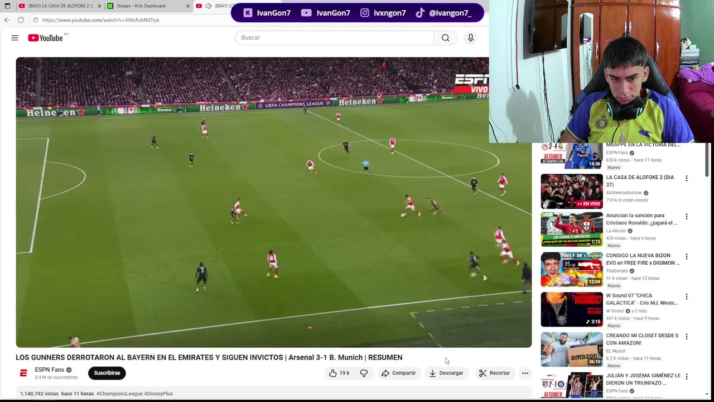Click the #DisneyPlus hashtag
This screenshot has height=402, width=714.
click(x=158, y=394)
